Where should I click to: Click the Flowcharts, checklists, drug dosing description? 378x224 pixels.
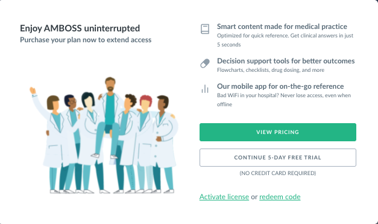(271, 70)
